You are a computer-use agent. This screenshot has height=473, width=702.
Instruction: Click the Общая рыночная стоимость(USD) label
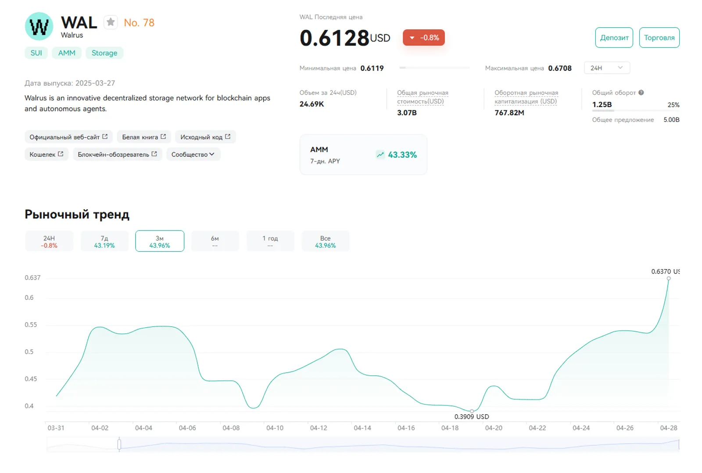(x=423, y=97)
